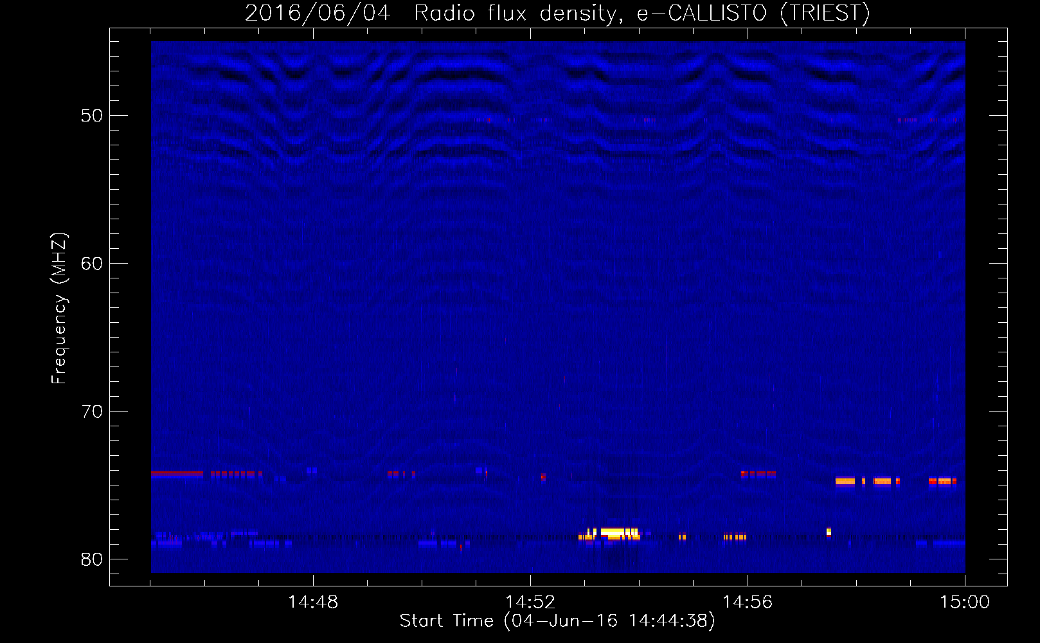The width and height of the screenshot is (1040, 643).
Task: Click the 14:48 time tick label
Action: pos(313,602)
